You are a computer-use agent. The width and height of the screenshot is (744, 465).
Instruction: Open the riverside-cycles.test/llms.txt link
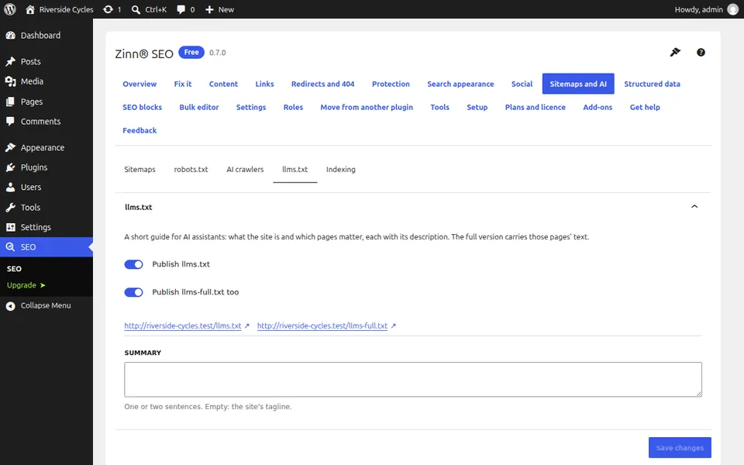point(183,325)
